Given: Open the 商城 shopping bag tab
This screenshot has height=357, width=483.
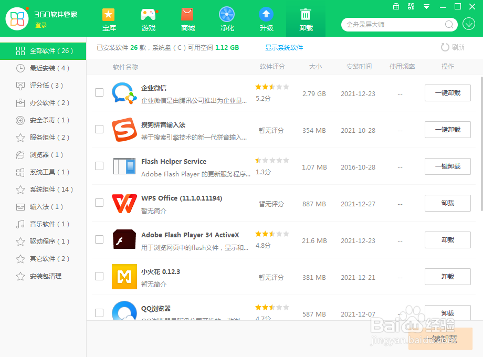Looking at the screenshot, I should (x=187, y=19).
